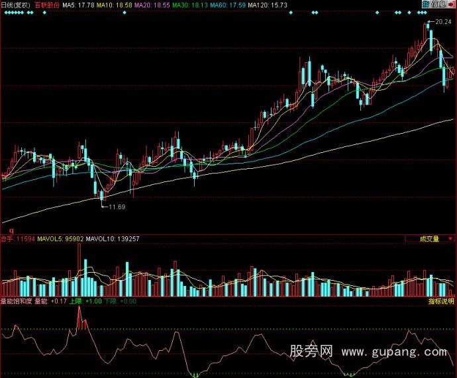
Task: Click the MA120: 15.73 legend
Action: (x=268, y=5)
